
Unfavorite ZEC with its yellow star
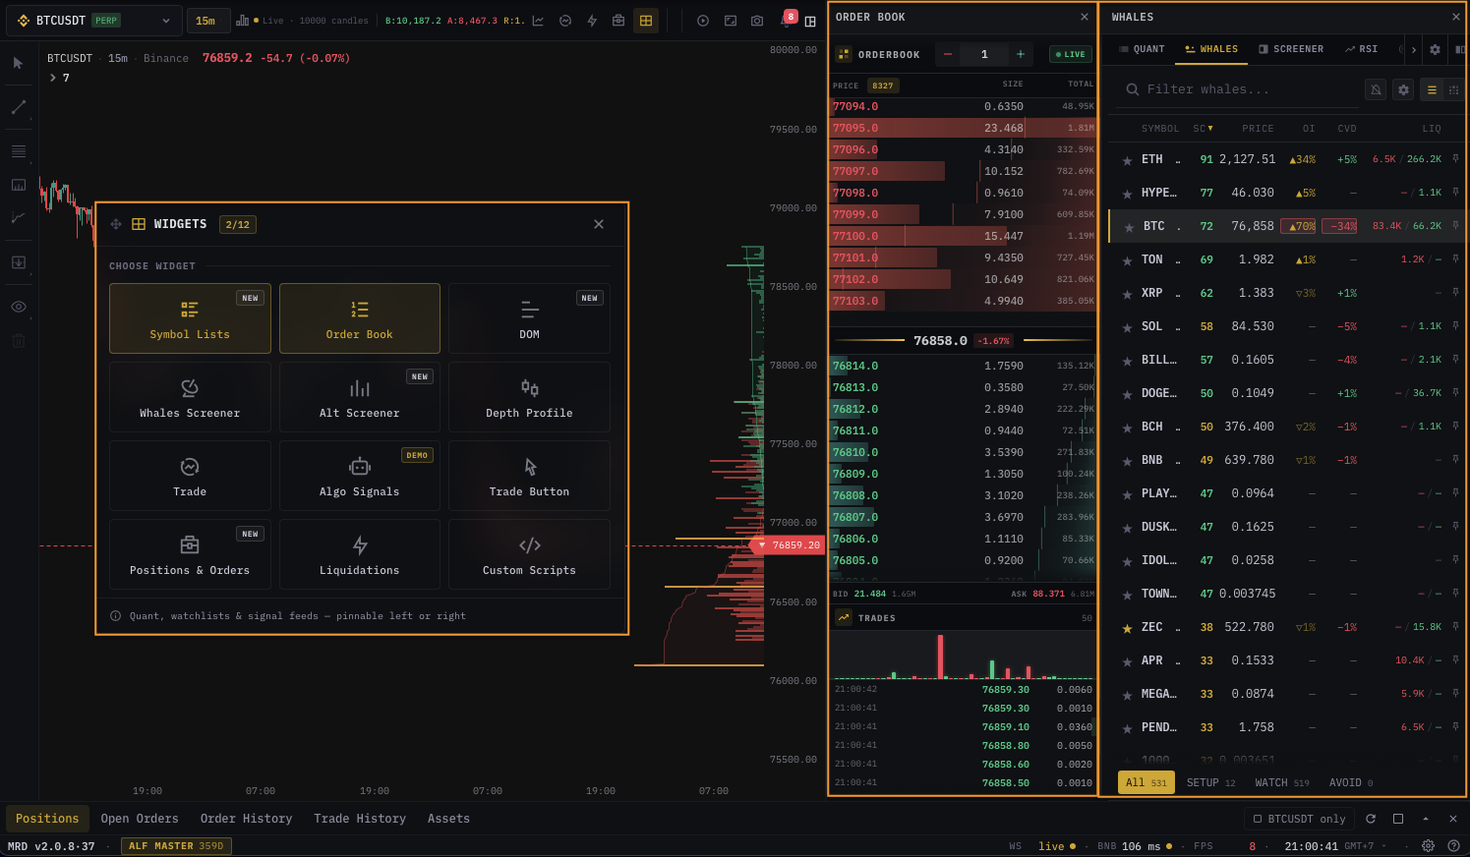[x=1127, y=628]
